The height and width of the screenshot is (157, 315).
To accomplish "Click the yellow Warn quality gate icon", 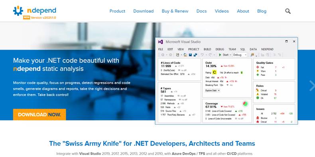I will [258, 71].
